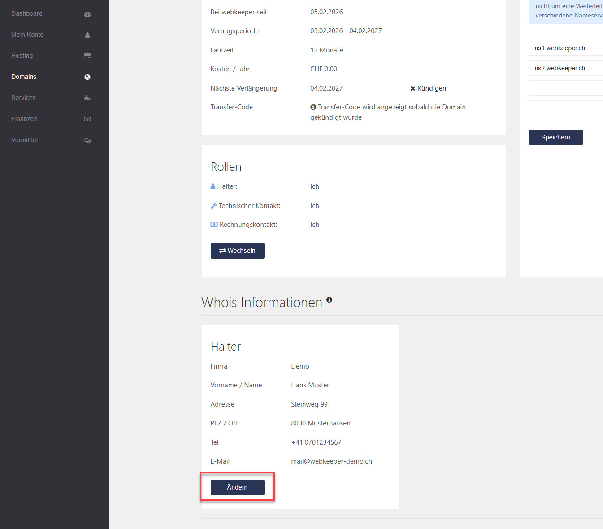Edit the ns2.webkeeper.ch nameserver field

pos(566,68)
